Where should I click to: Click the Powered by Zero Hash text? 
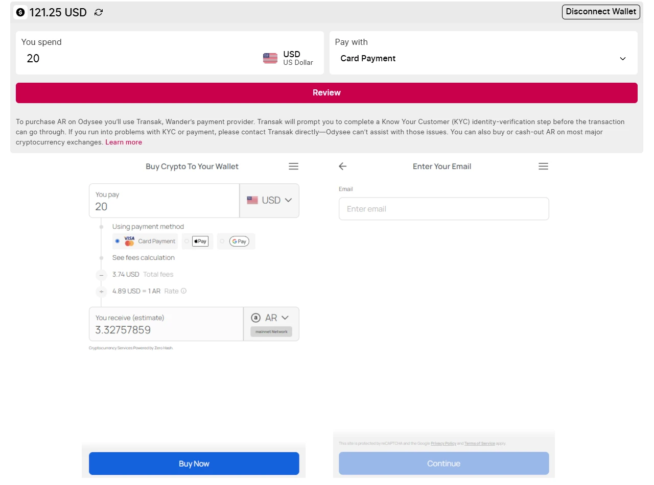(131, 348)
